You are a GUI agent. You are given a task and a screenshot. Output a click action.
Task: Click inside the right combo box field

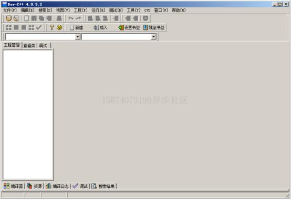117,37
